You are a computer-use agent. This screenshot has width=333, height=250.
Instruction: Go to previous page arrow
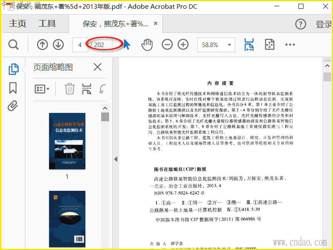[42, 45]
